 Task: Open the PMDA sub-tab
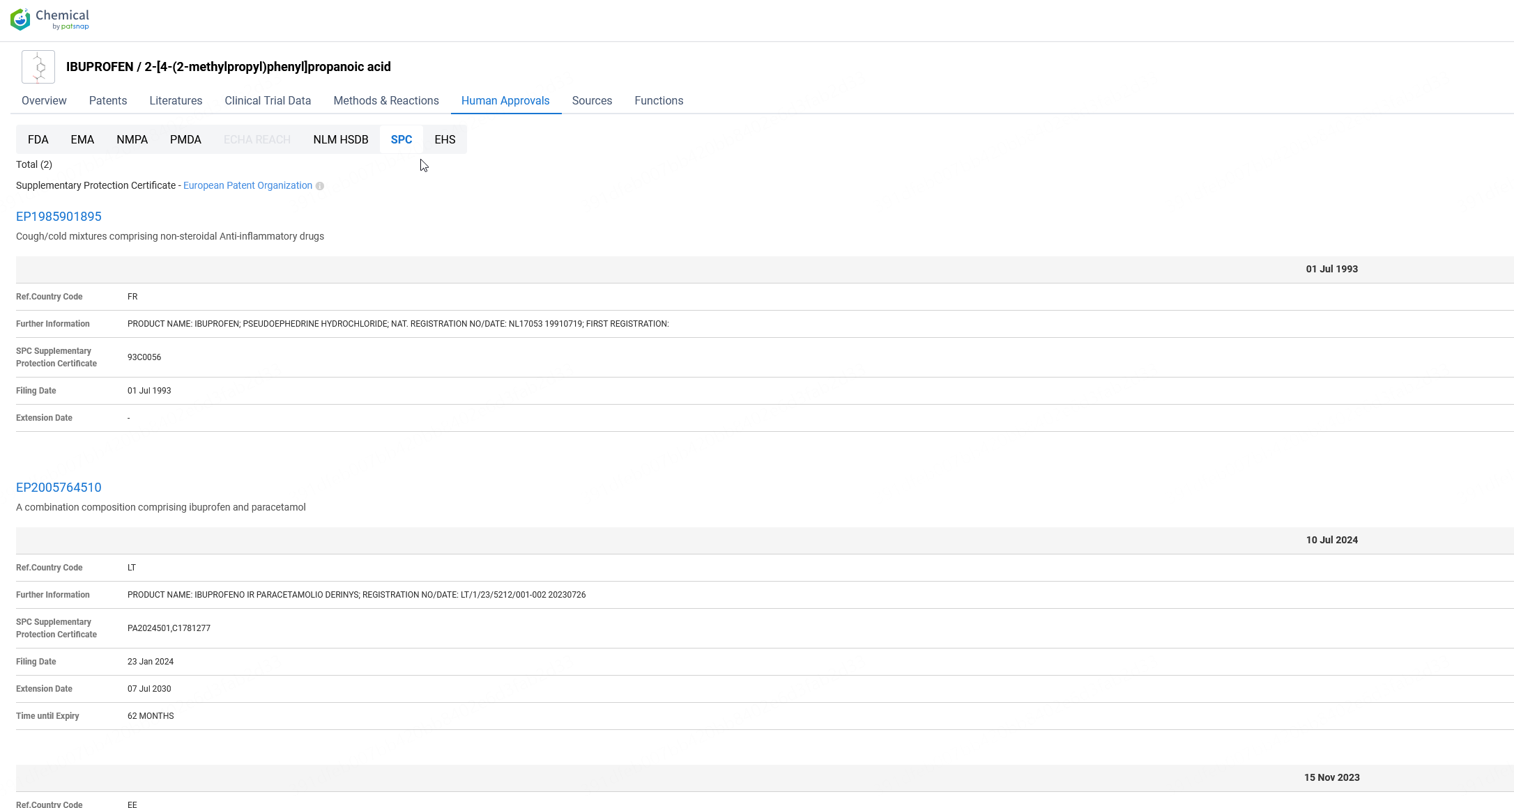(x=185, y=139)
